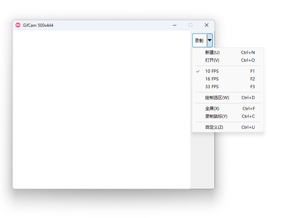289x218 pixels.
Task: Toggle 全屏(X) full screen mode
Action: (x=228, y=108)
